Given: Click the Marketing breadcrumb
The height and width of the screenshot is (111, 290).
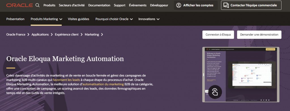Looking at the screenshot, I should point(92,35).
